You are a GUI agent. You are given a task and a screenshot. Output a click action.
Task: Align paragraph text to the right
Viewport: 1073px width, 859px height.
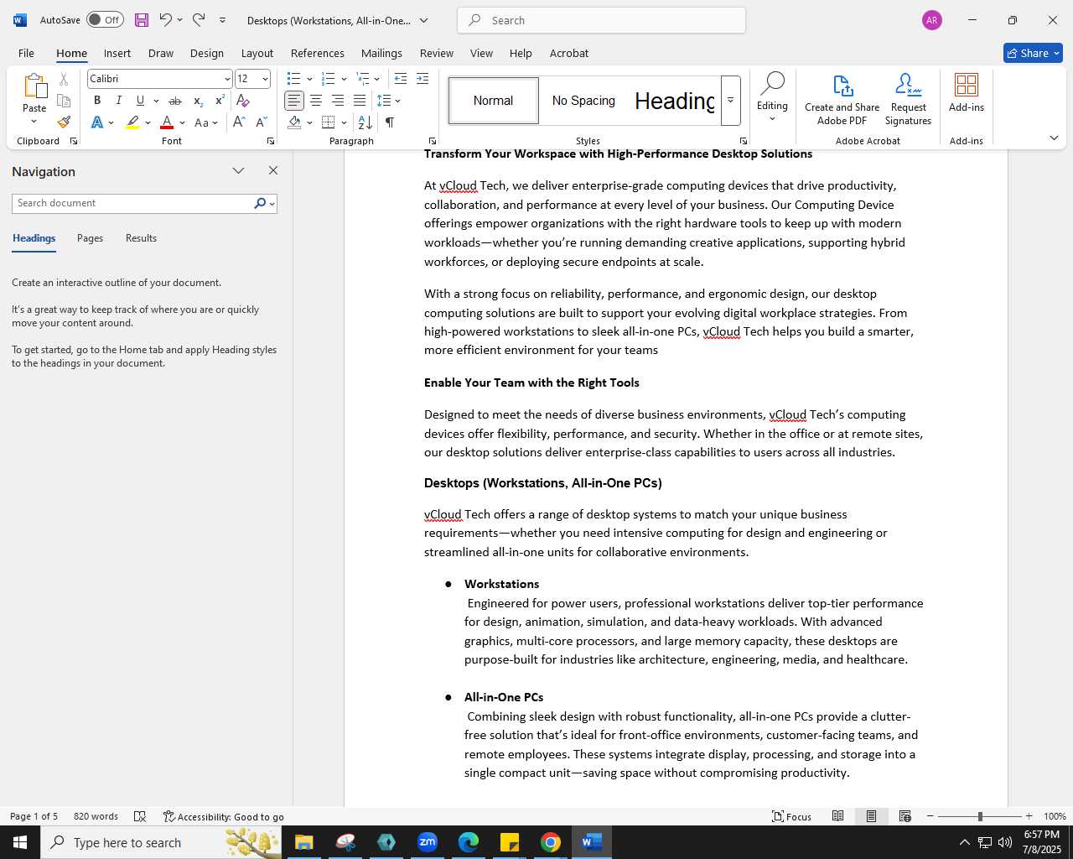click(x=338, y=101)
